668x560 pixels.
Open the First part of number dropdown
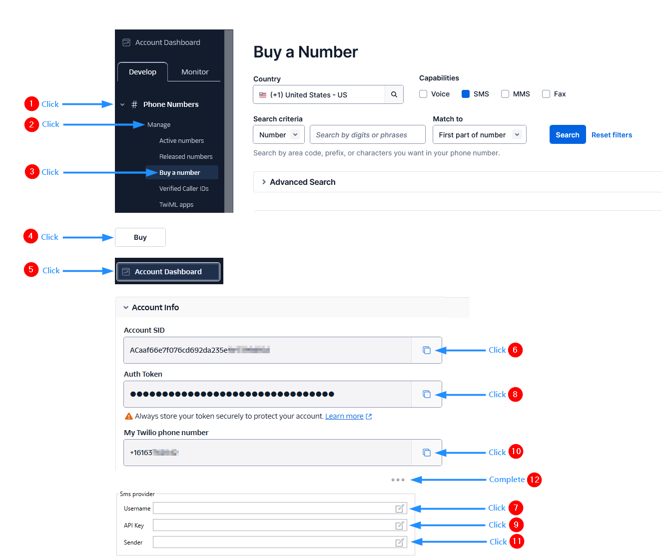coord(479,135)
